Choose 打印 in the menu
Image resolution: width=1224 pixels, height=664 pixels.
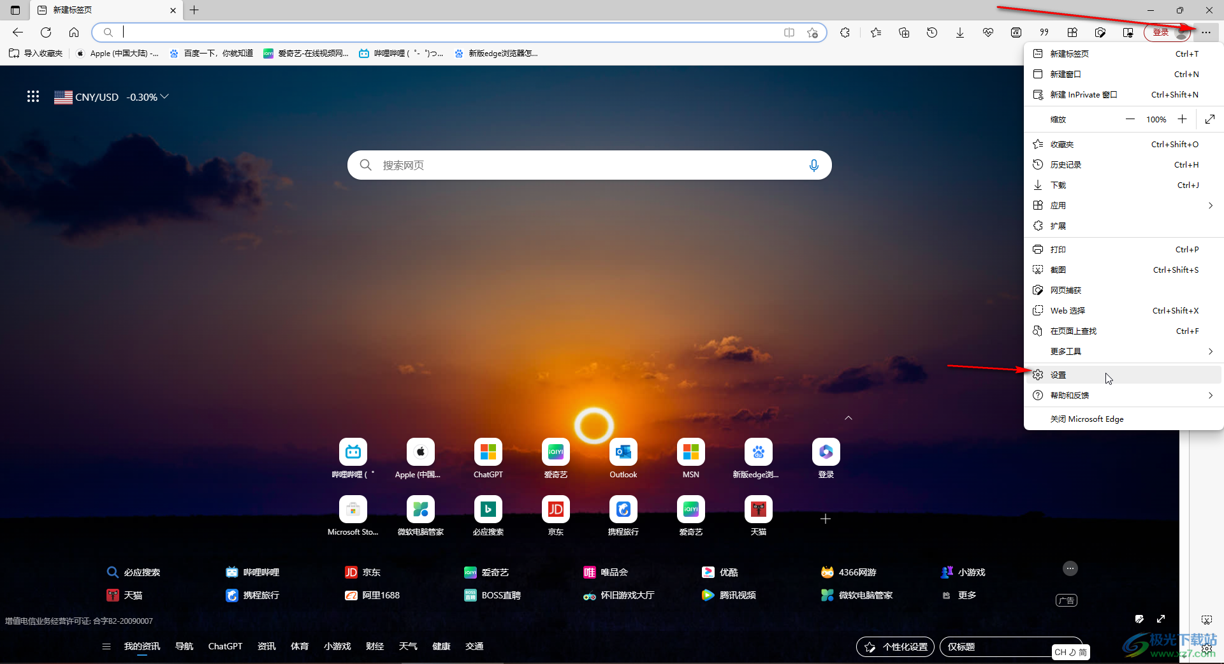point(1123,249)
